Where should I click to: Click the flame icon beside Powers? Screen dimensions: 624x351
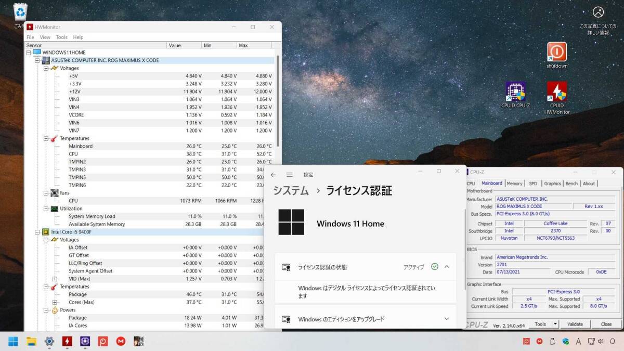[x=54, y=310]
